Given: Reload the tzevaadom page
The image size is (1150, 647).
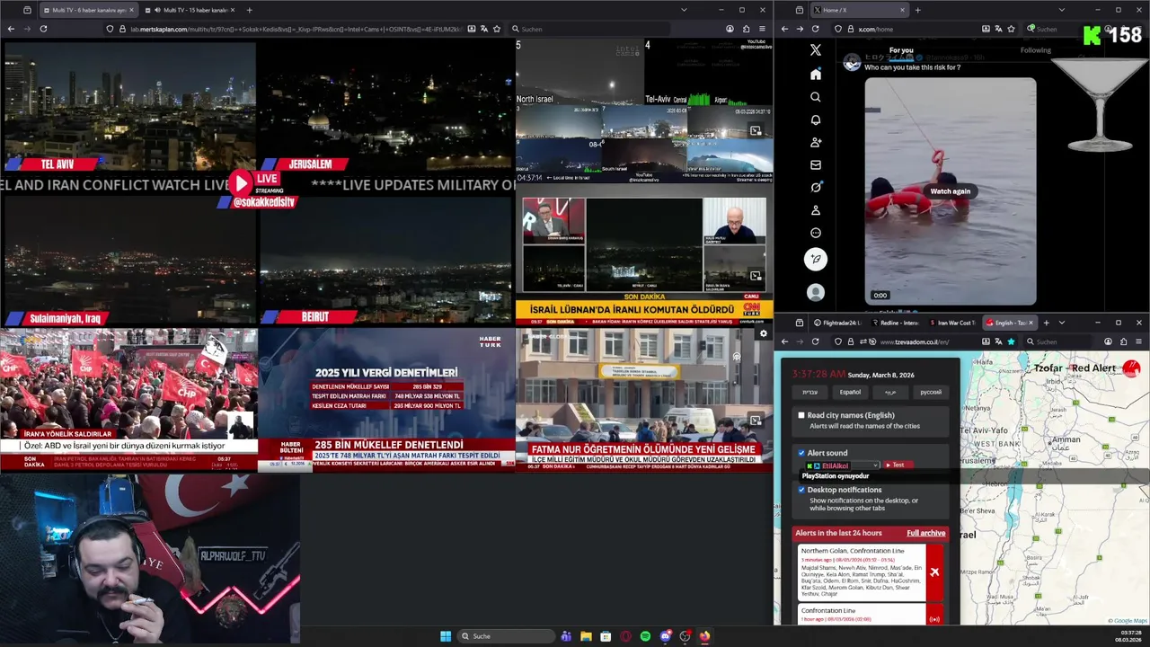Looking at the screenshot, I should click(x=816, y=341).
